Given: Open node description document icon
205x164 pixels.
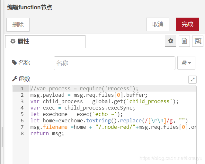Looking at the screenshot, I should click(184, 41).
